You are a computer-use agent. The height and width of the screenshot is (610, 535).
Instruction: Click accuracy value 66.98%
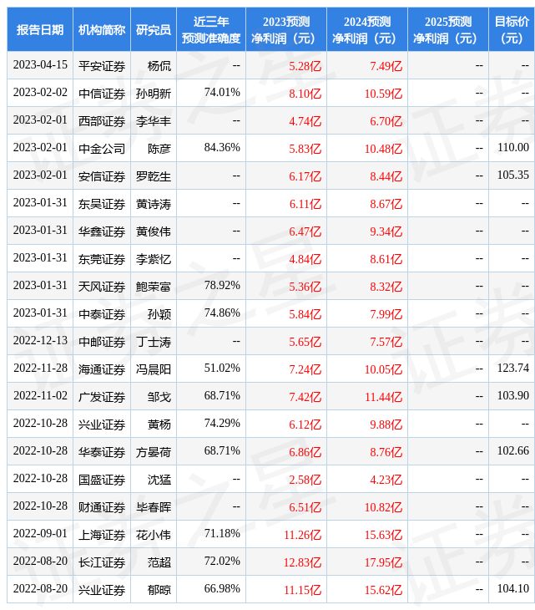point(222,588)
